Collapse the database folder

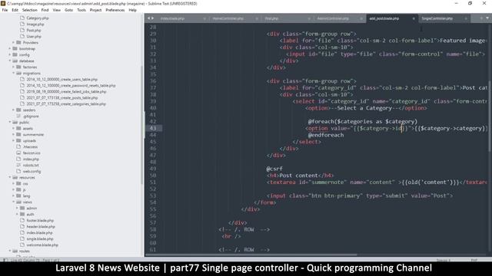pos(10,61)
